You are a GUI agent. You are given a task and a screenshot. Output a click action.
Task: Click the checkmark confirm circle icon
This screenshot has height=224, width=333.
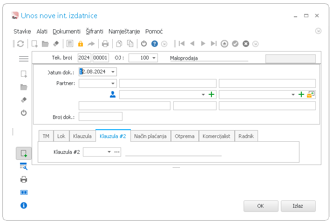235,44
